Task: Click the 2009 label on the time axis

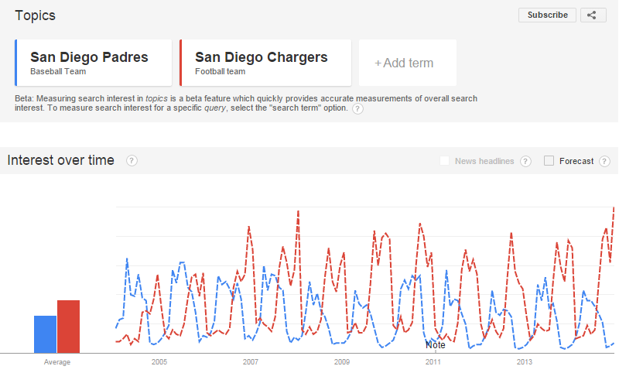Action: coord(341,362)
